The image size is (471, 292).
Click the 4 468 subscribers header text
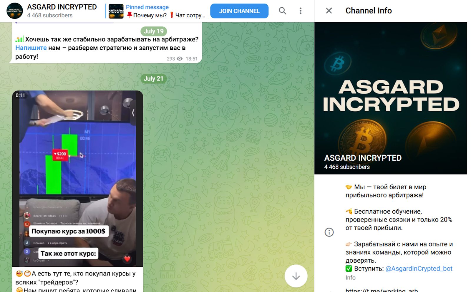[50, 15]
